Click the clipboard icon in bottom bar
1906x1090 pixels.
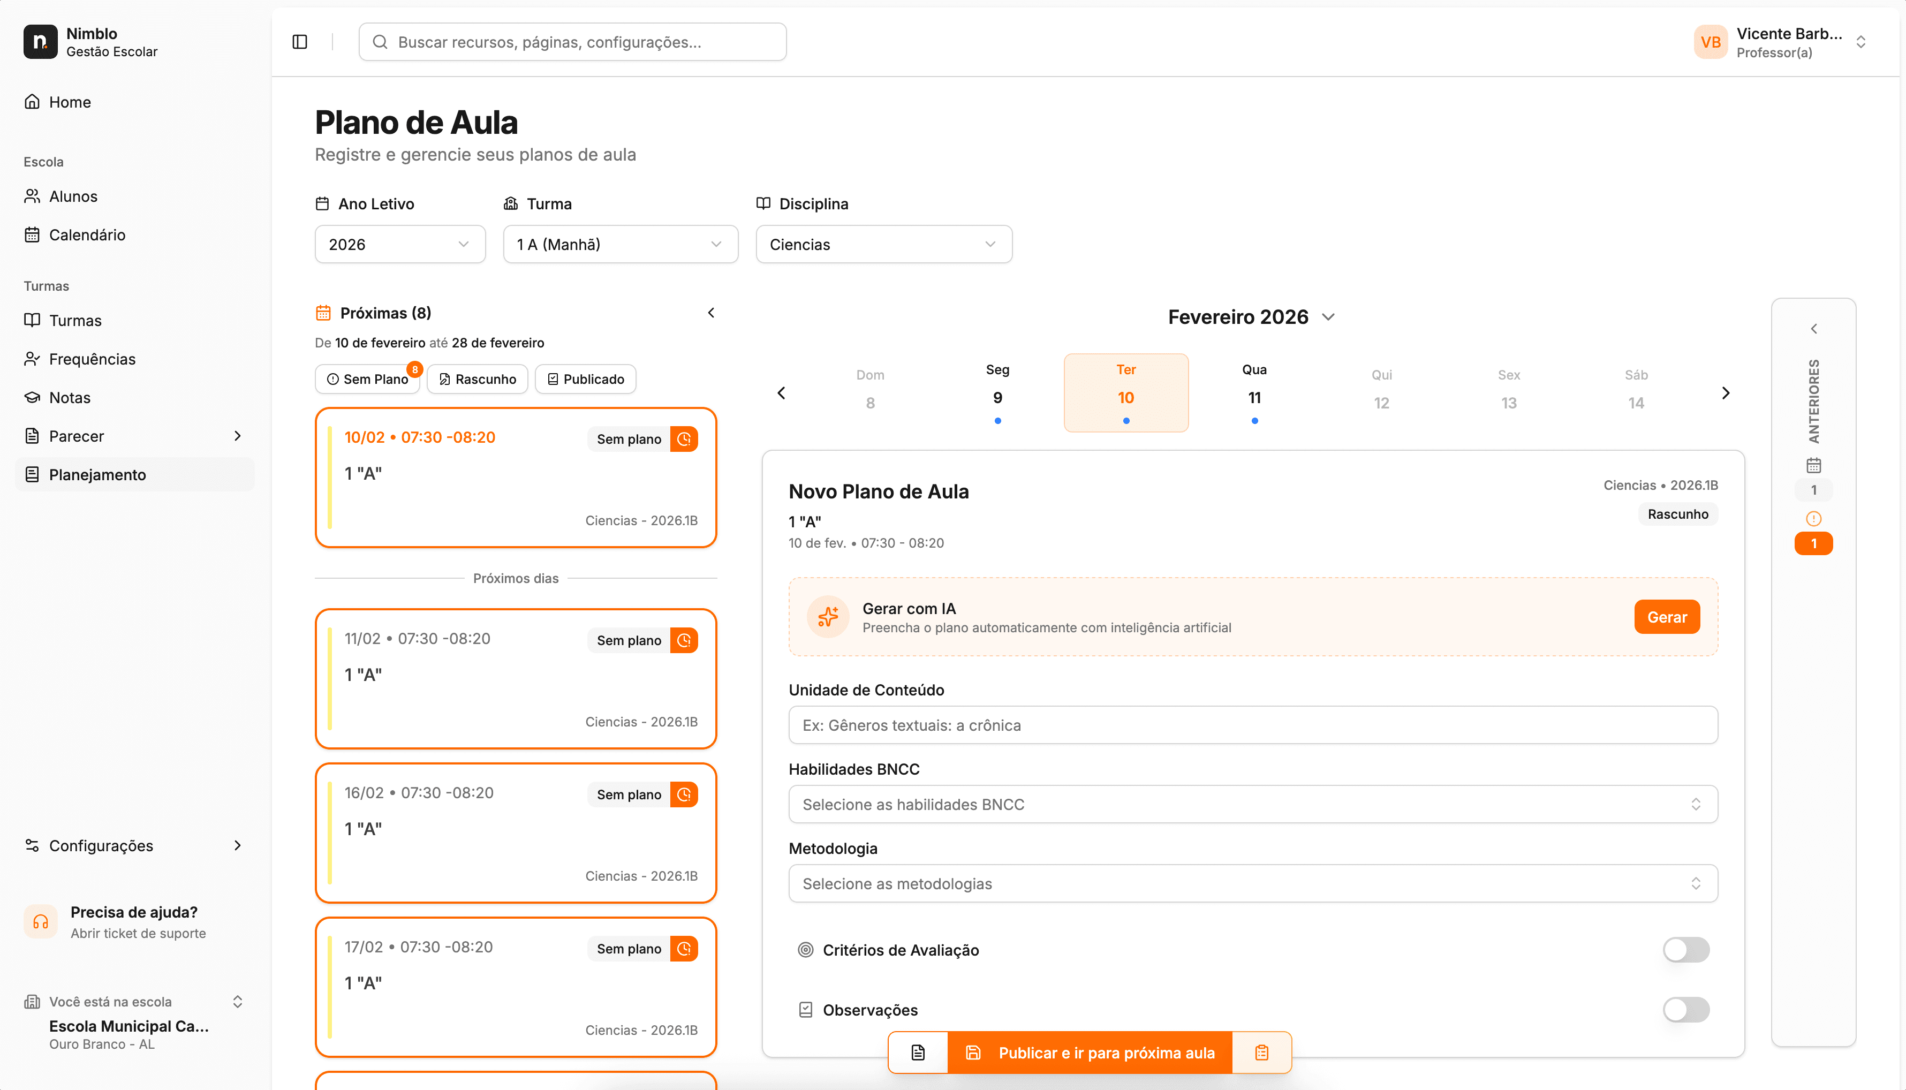coord(1261,1053)
